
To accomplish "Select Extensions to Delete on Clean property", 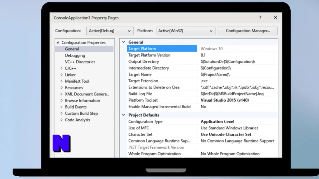I will point(154,87).
